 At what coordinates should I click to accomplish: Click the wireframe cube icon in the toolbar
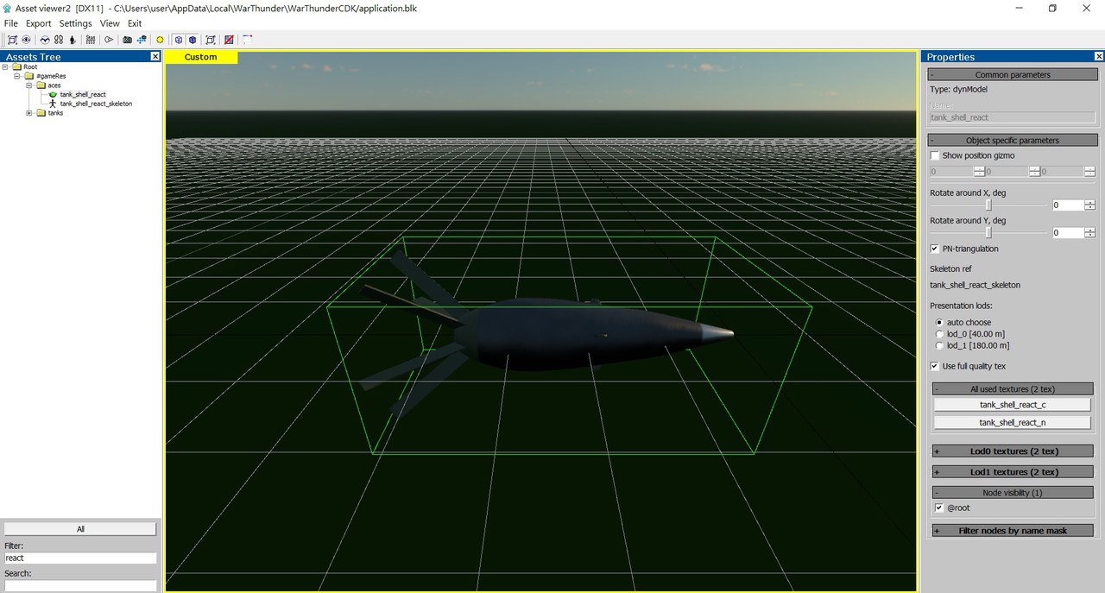(x=179, y=40)
